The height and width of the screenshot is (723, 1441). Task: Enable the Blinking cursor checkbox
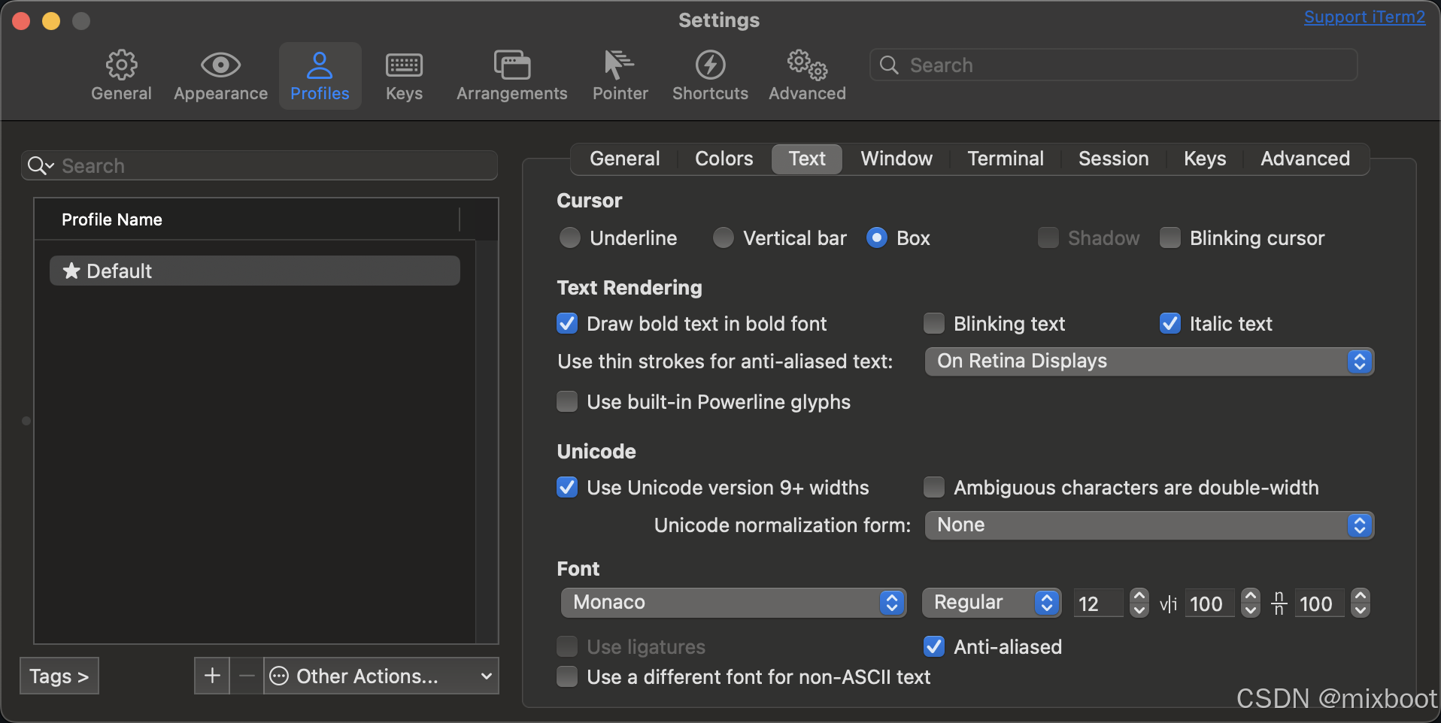pos(1170,238)
